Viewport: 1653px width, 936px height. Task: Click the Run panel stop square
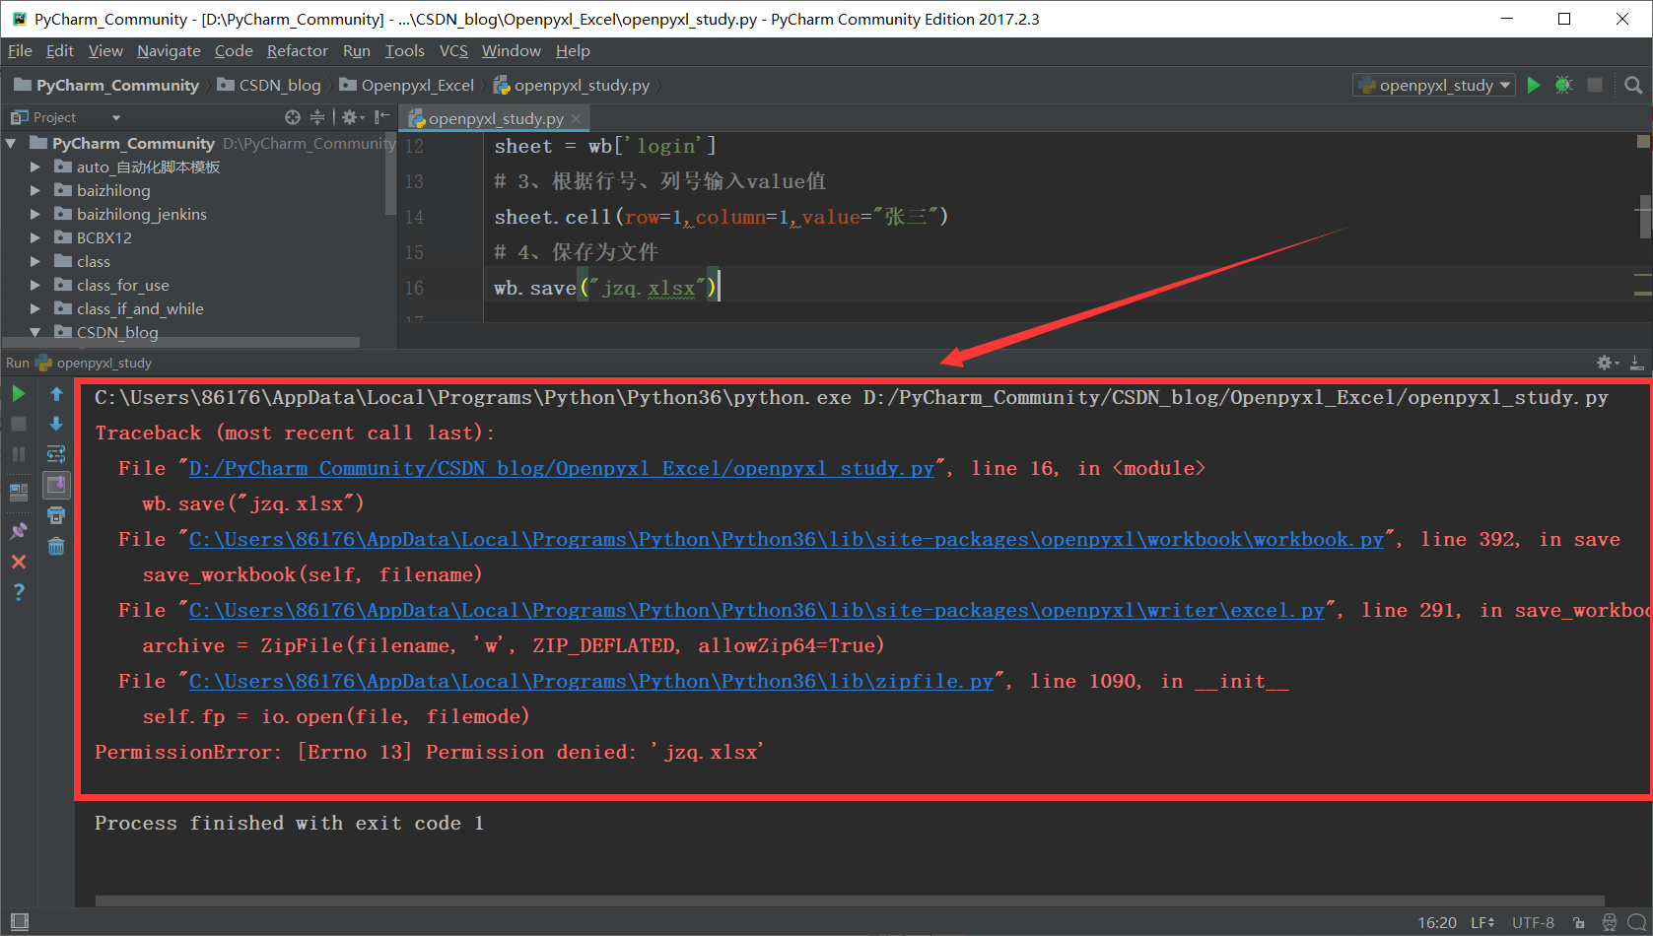click(19, 424)
